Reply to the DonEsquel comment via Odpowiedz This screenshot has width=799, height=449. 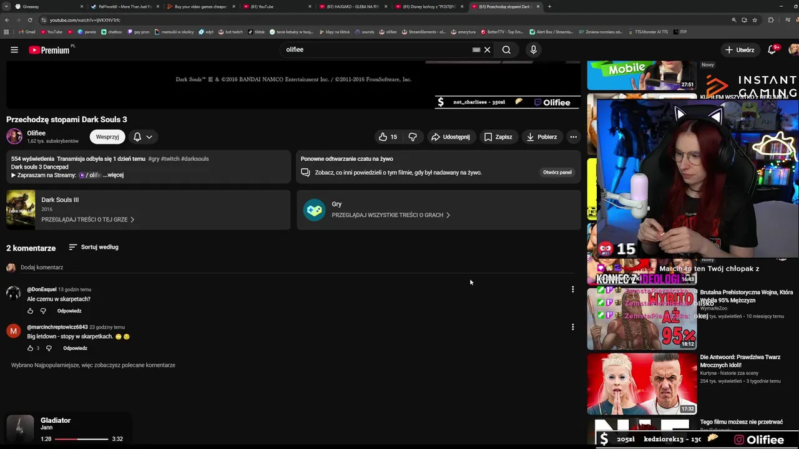[69, 311]
